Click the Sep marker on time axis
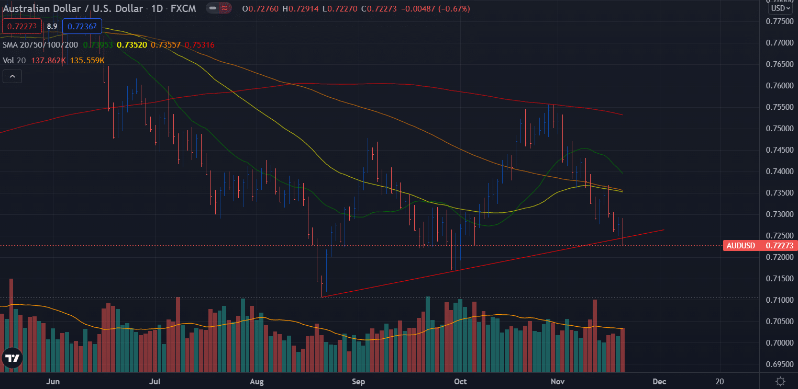The width and height of the screenshot is (798, 389). click(x=358, y=381)
